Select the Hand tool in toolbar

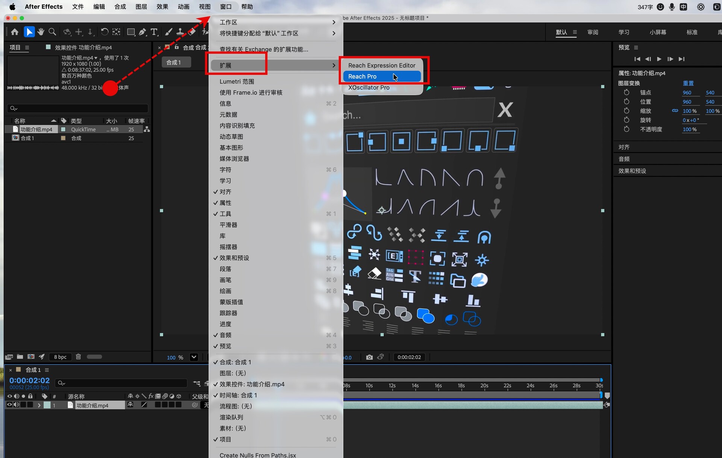(x=41, y=32)
